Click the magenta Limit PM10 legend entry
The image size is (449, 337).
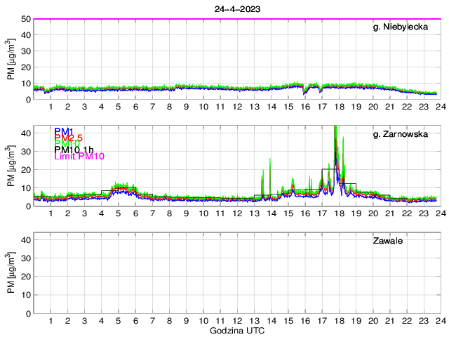click(x=79, y=157)
